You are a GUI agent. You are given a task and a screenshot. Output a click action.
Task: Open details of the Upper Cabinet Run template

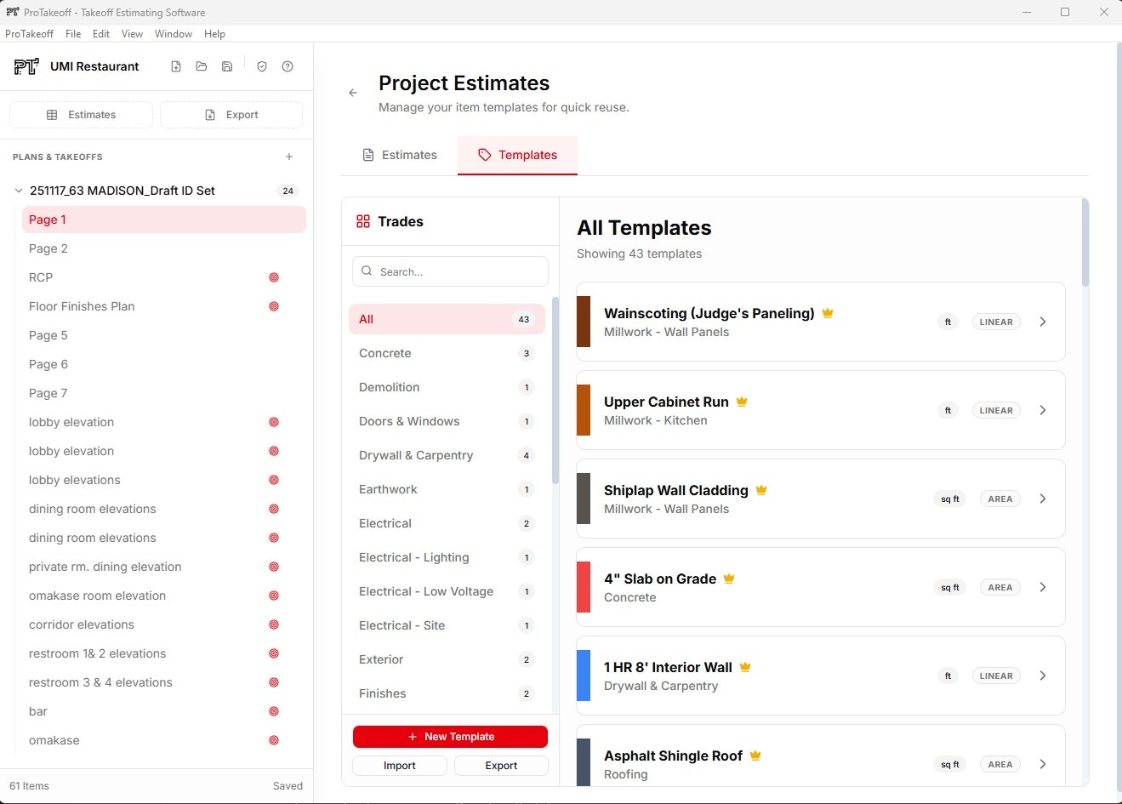1043,410
